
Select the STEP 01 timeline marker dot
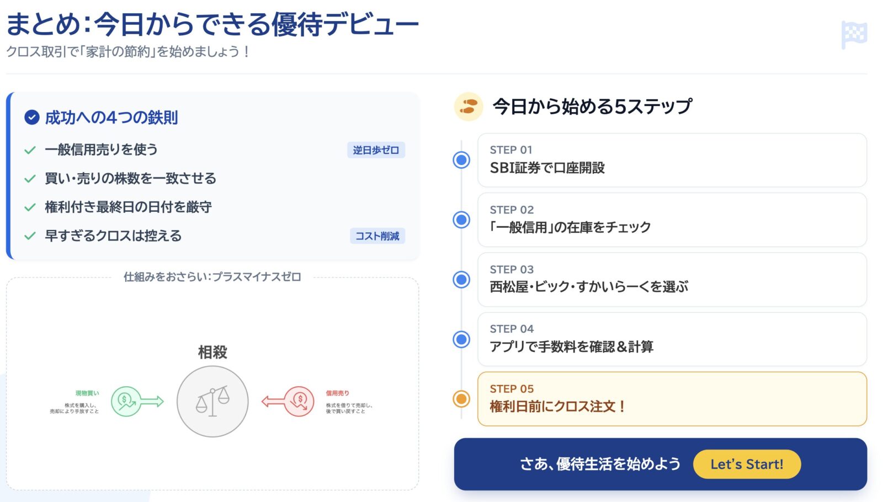(461, 160)
